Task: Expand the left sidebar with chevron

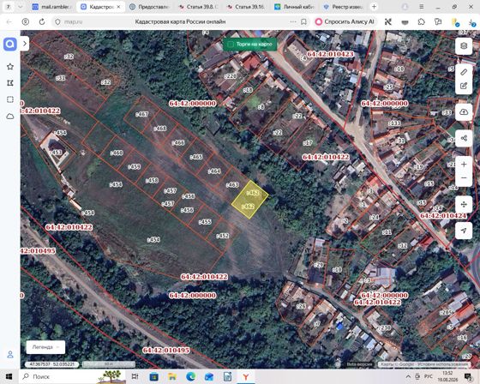Action: click(25, 44)
